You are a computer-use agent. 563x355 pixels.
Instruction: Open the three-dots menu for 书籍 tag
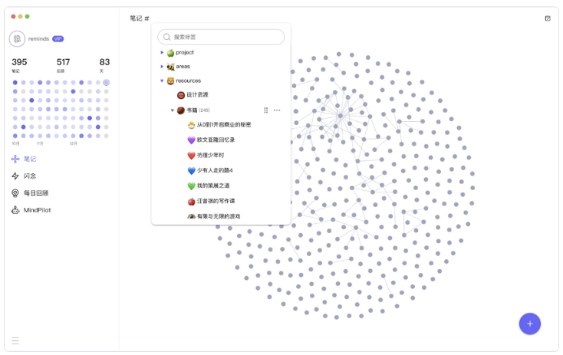pyautogui.click(x=277, y=110)
